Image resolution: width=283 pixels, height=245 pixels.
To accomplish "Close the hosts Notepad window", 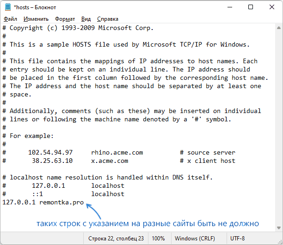I will 272,7.
